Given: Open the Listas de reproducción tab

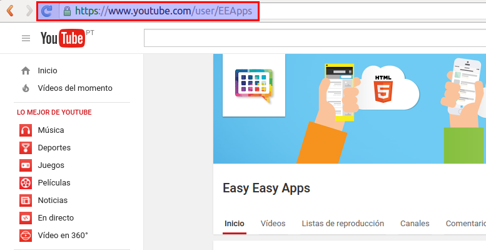Looking at the screenshot, I should point(343,224).
